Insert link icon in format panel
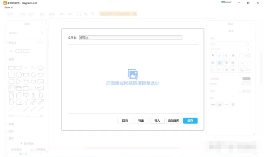 pyautogui.click(x=213, y=104)
